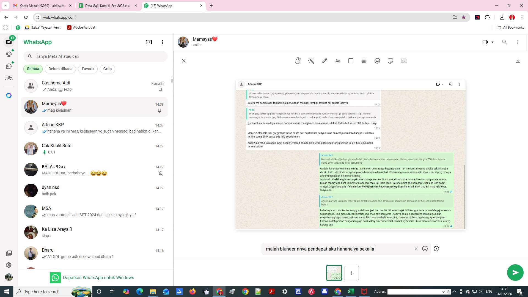Select the pencil drawing tool

tap(324, 61)
